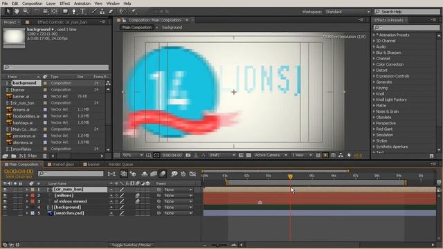The image size is (443, 249).
Task: Switch to Effect Controls panel tab
Action: [x=62, y=22]
